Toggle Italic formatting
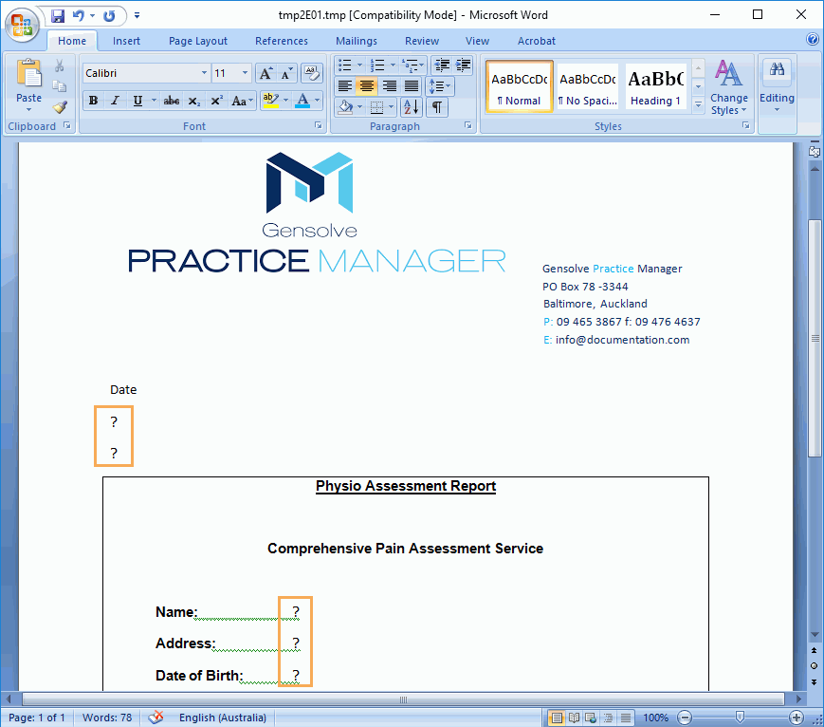The width and height of the screenshot is (824, 727). coord(115,101)
